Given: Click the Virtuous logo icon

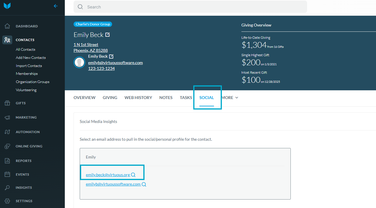Looking at the screenshot, I should tap(7, 6).
